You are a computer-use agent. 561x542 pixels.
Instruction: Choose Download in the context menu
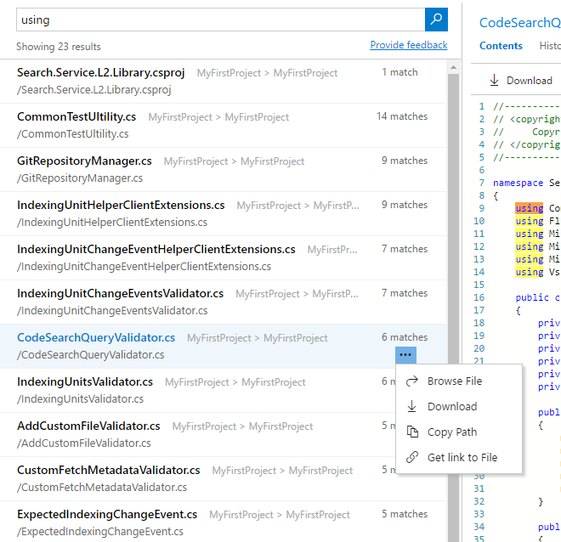[x=459, y=406]
